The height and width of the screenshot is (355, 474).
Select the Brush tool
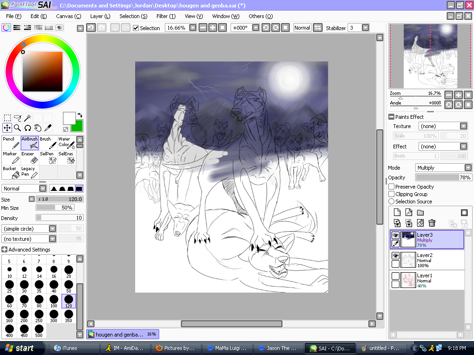pos(48,143)
